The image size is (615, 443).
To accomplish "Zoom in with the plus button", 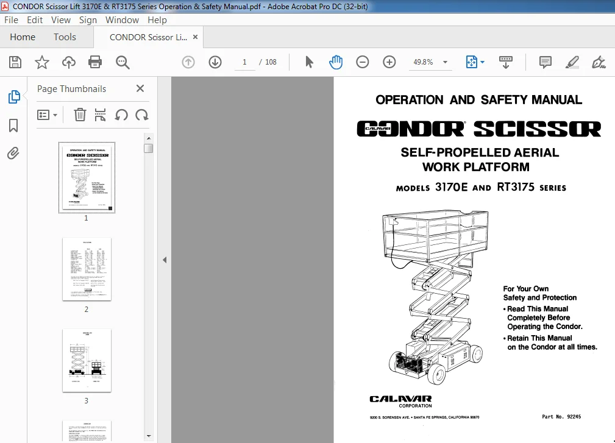I will (x=389, y=62).
